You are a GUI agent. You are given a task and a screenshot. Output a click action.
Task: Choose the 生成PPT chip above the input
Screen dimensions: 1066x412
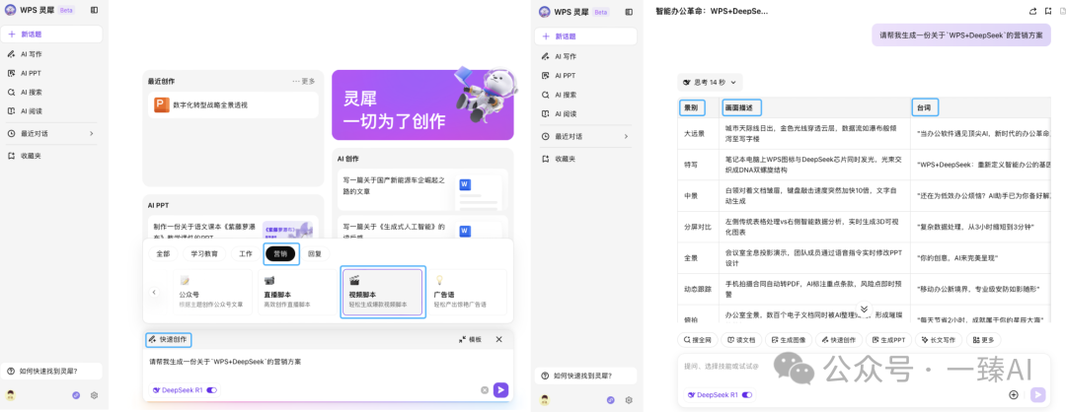(888, 340)
